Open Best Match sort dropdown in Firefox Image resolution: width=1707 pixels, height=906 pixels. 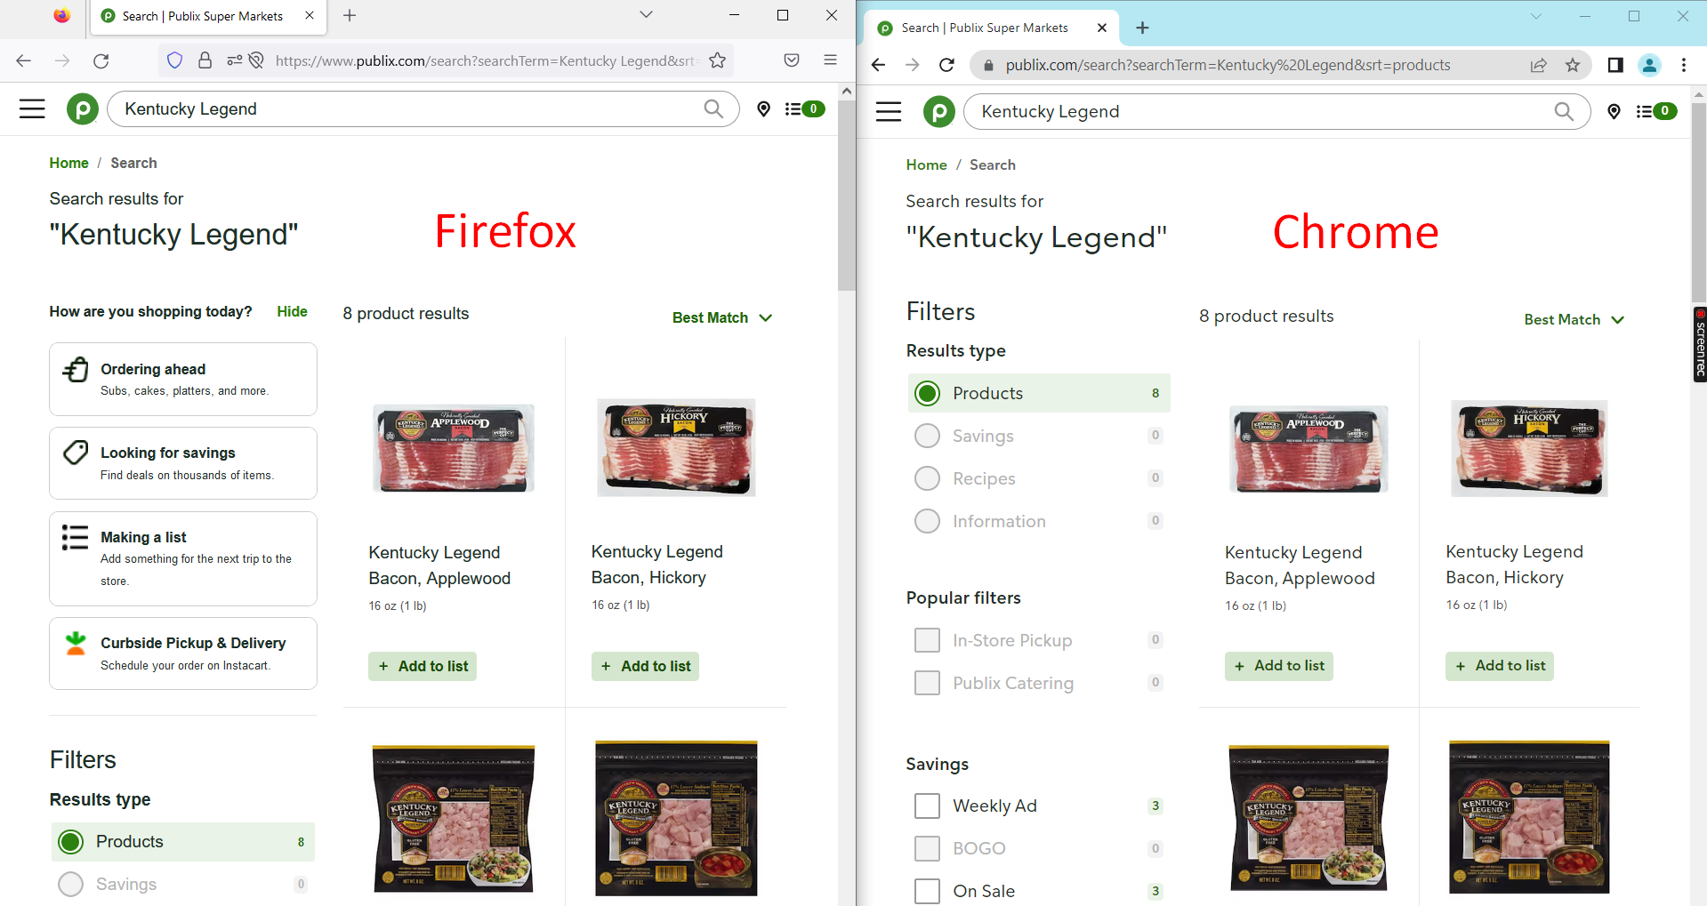pos(722,317)
